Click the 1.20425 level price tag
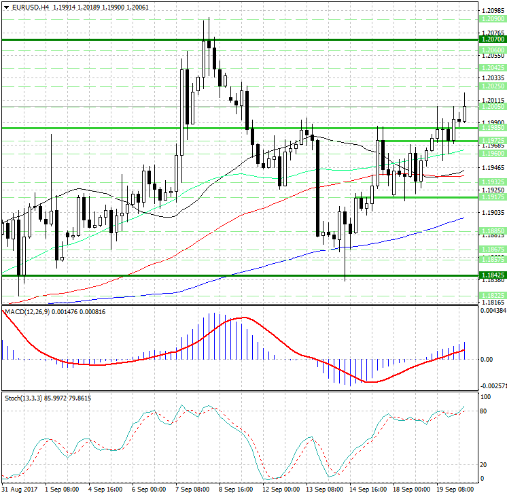 tap(493, 68)
